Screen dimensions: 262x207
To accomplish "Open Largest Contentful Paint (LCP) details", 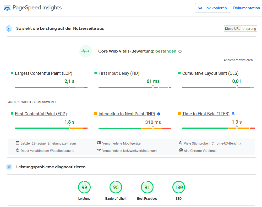I will 43,73.
